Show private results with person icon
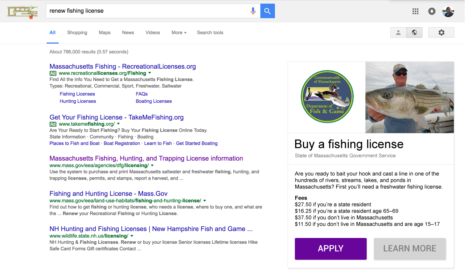The image size is (465, 279). pyautogui.click(x=398, y=32)
